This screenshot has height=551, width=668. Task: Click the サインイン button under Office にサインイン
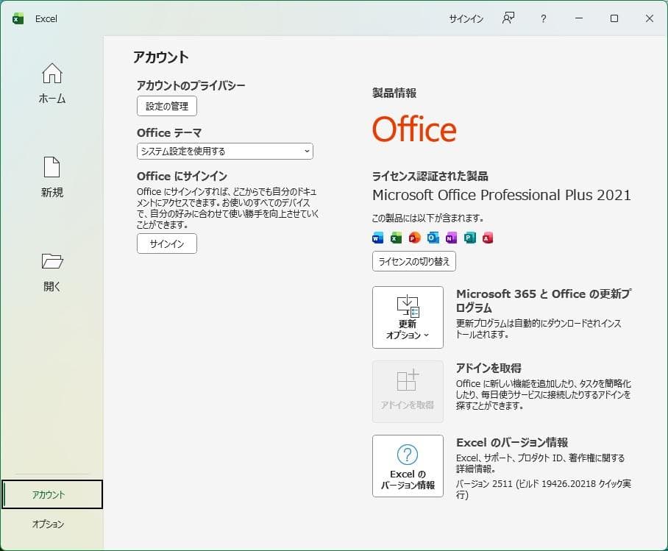click(x=166, y=243)
